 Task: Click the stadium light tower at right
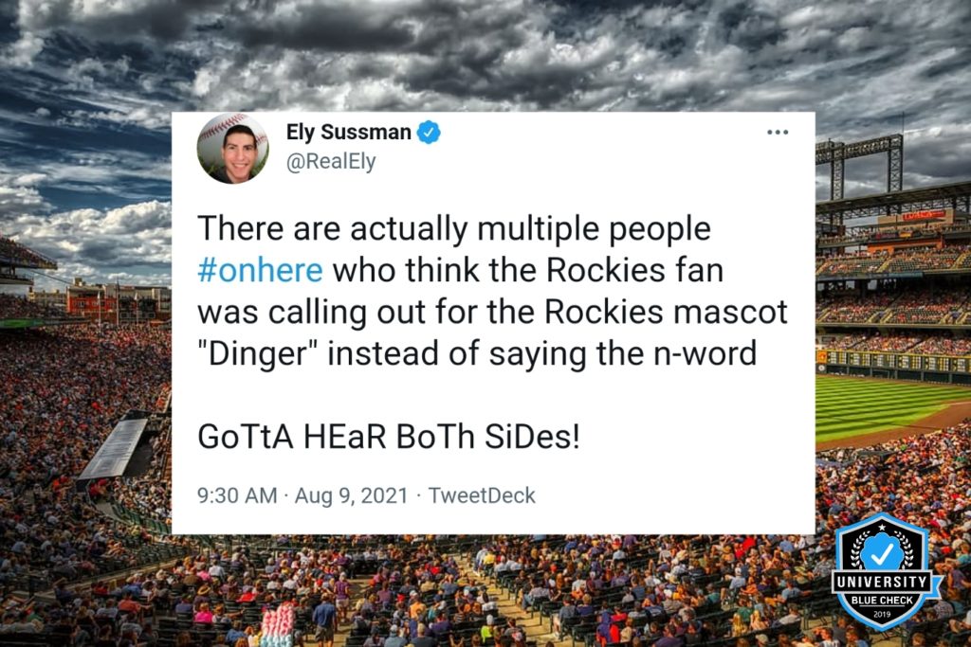pyautogui.click(x=859, y=164)
